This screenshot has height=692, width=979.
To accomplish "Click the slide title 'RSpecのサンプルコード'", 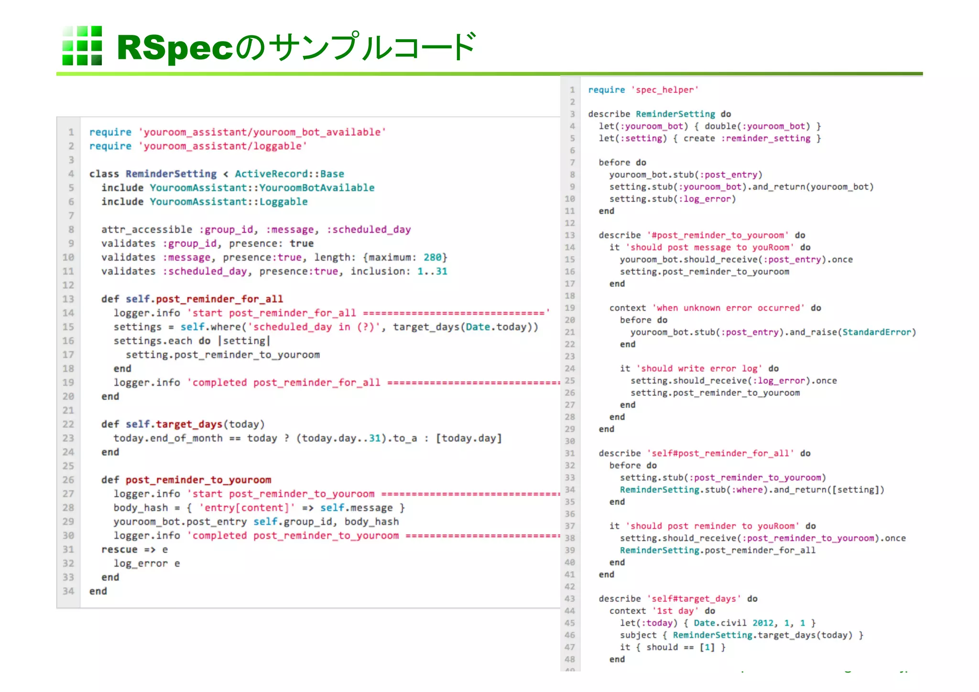I will [x=296, y=47].
